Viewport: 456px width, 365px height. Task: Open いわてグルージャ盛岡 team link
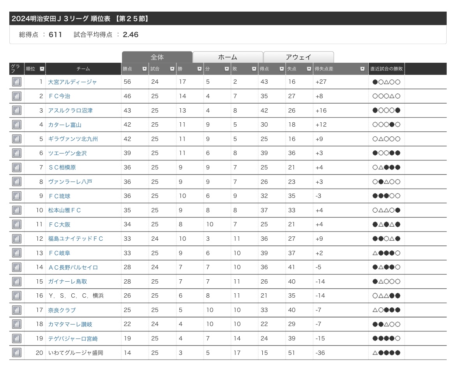[x=76, y=353]
